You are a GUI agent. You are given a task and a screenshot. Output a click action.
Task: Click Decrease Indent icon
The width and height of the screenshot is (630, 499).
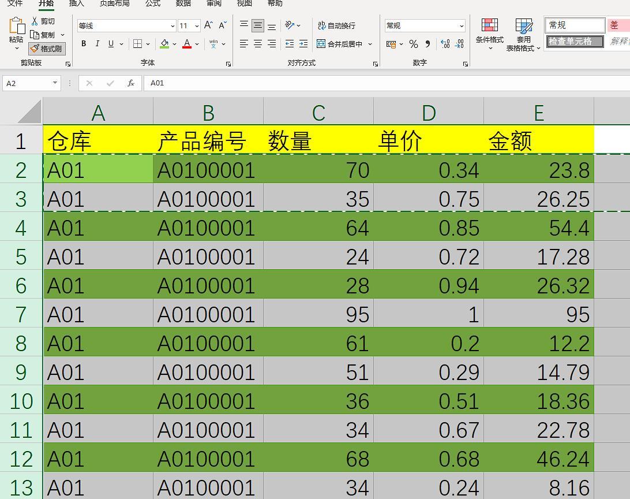289,44
